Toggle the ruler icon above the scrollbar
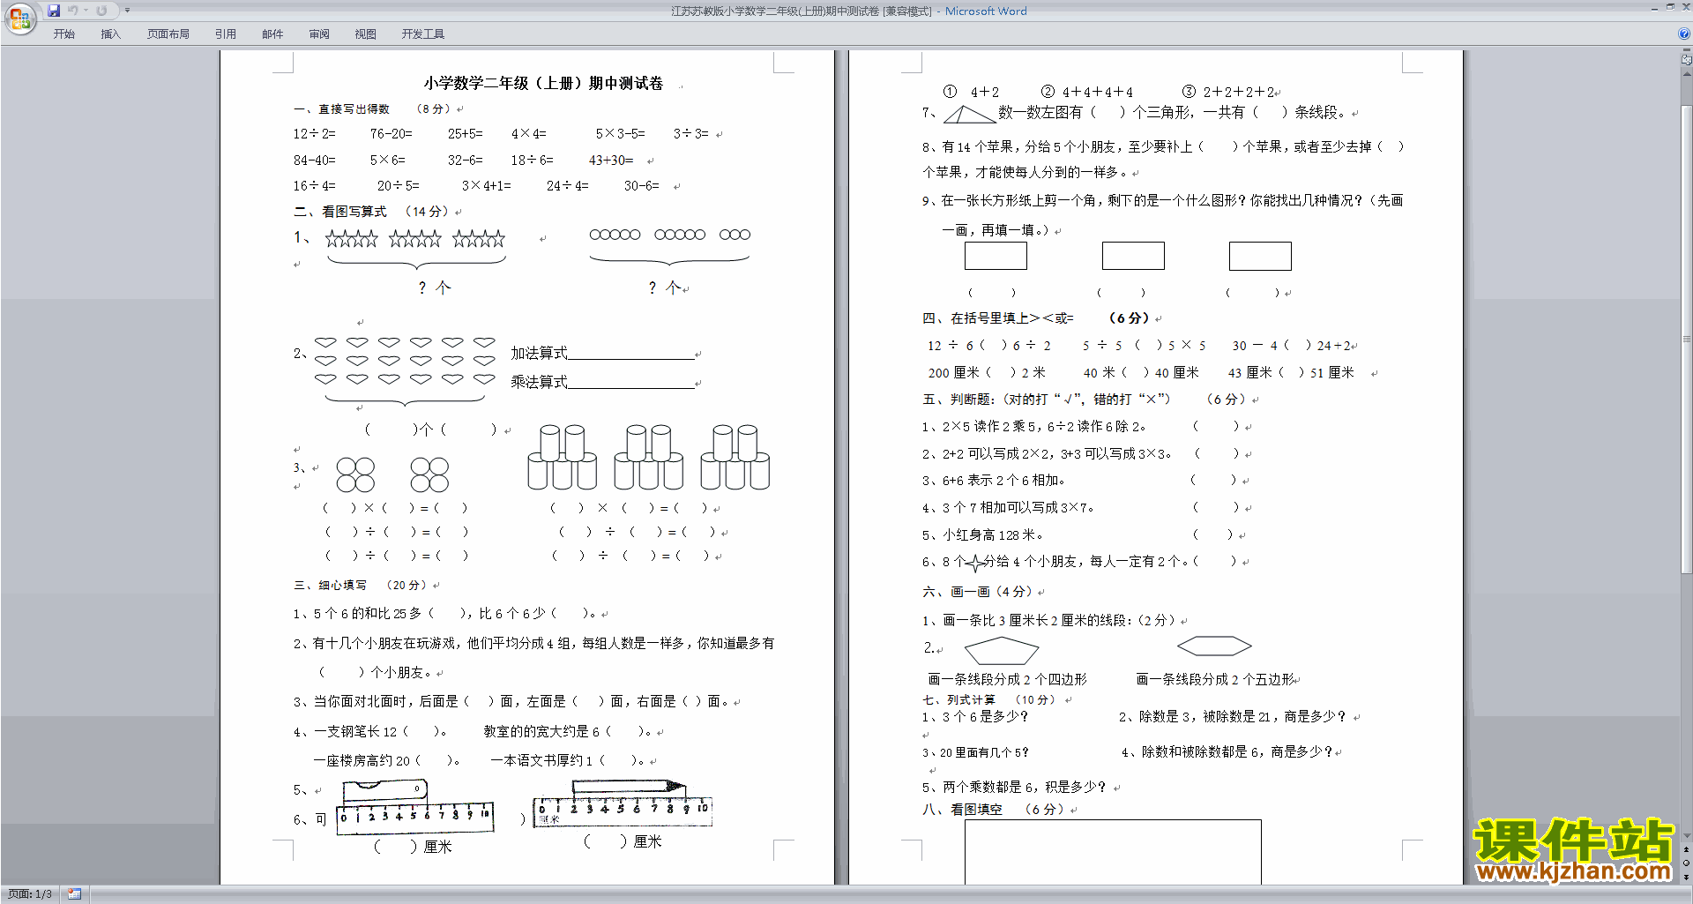The image size is (1693, 904). [x=1687, y=61]
